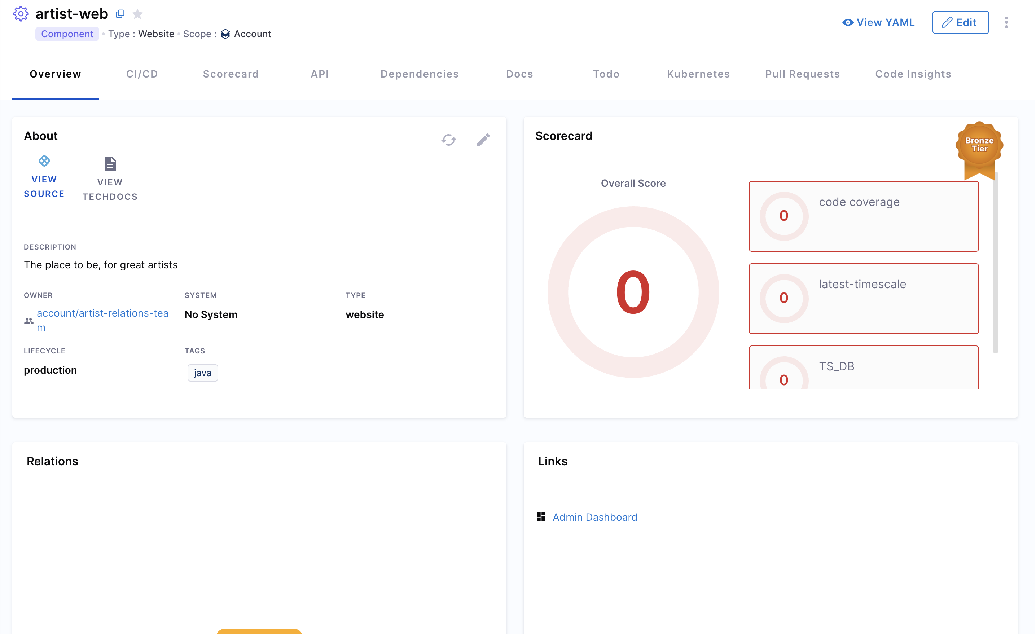Star artist-web as a favorite

click(137, 14)
